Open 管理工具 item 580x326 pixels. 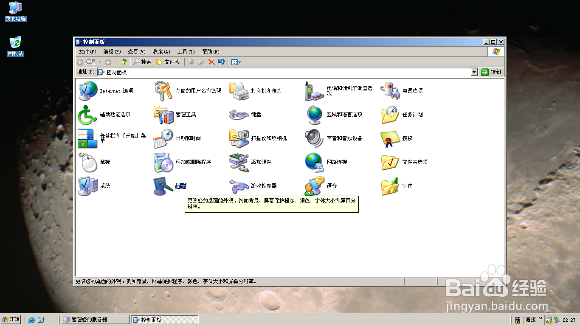click(x=175, y=115)
